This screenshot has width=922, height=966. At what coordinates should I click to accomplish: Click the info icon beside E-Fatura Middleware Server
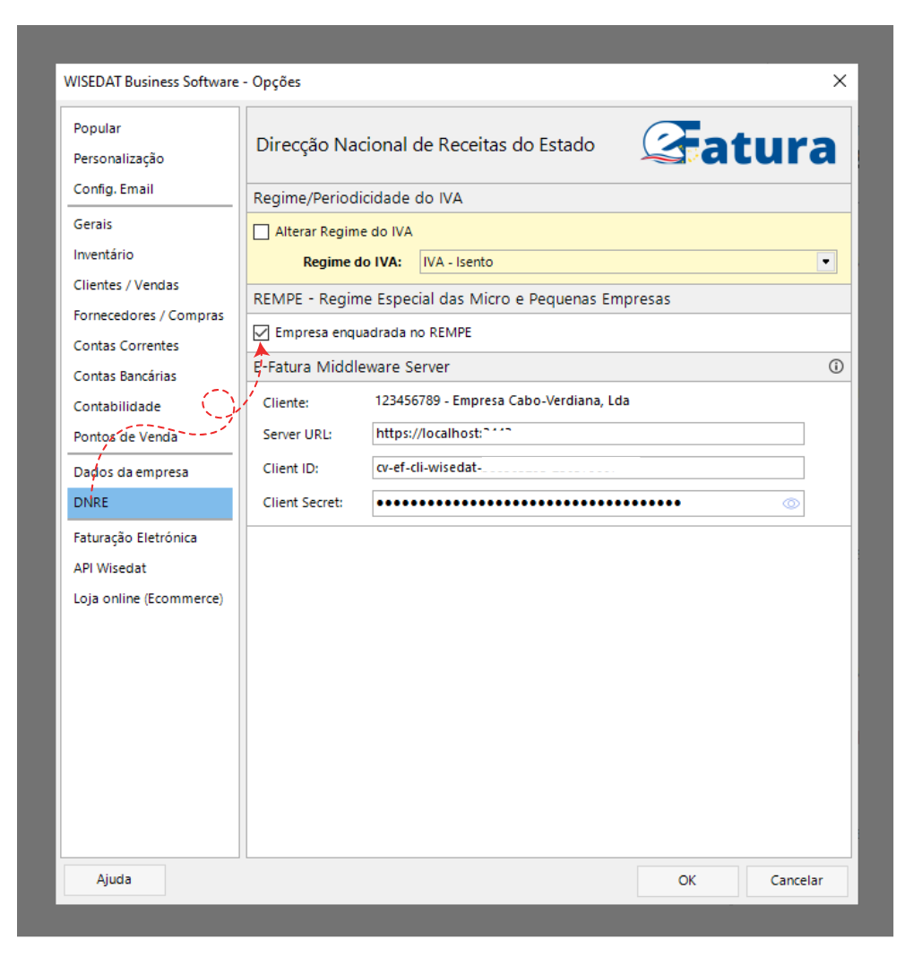tap(836, 367)
